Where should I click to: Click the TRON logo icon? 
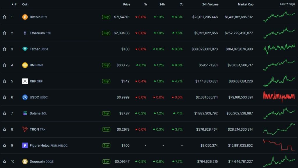(25, 129)
